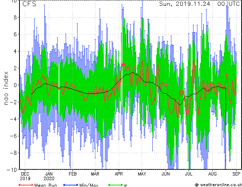This screenshot has height=187, width=242.
Task: Click the JUL x-axis label
Action: pyautogui.click(x=189, y=174)
